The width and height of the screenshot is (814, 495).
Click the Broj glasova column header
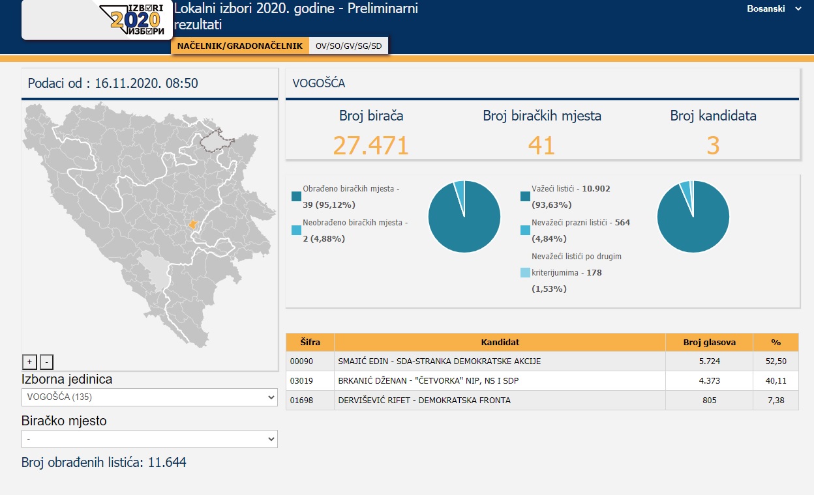coord(709,343)
